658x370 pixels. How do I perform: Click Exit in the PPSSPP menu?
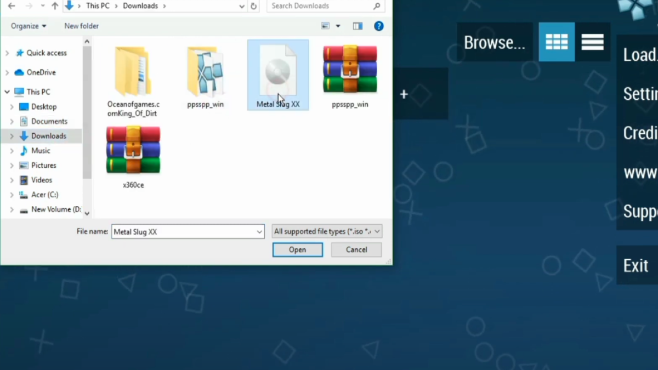[637, 265]
